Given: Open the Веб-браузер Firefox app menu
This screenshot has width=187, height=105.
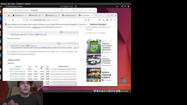Looking at the screenshot, I should tap(14, 6).
